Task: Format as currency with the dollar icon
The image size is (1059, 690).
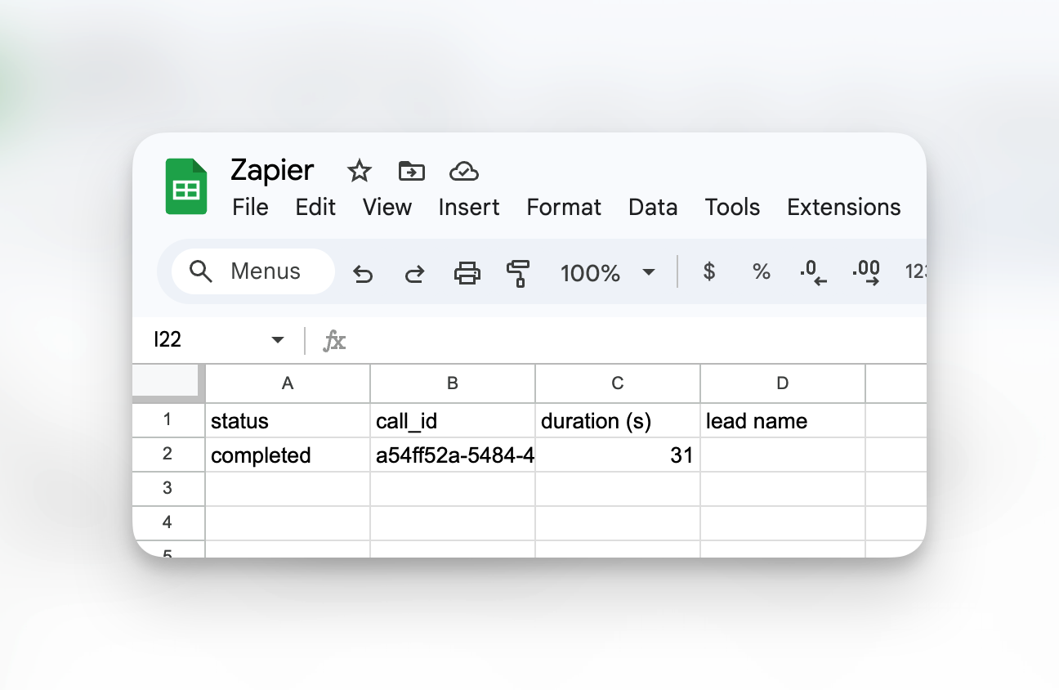Action: [x=709, y=272]
